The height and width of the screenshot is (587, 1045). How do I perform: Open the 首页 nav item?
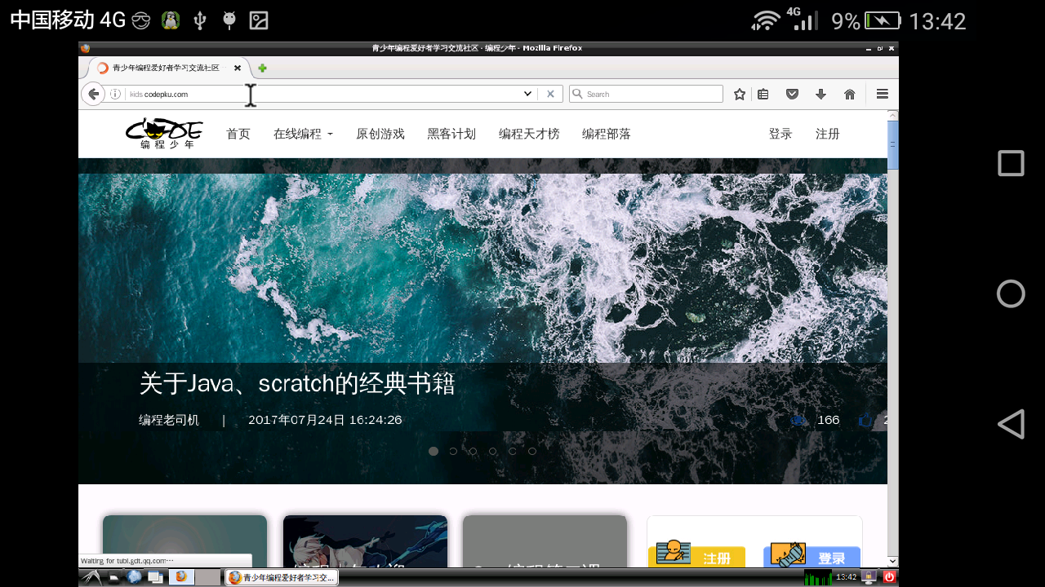point(238,134)
